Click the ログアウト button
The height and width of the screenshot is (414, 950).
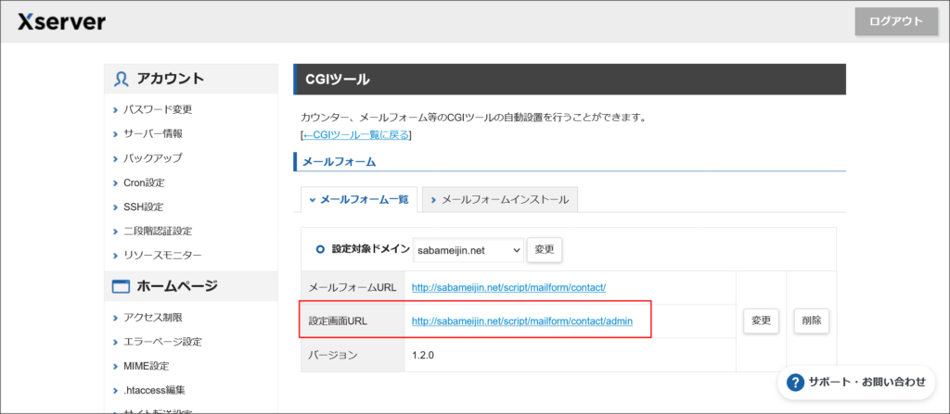click(x=896, y=22)
